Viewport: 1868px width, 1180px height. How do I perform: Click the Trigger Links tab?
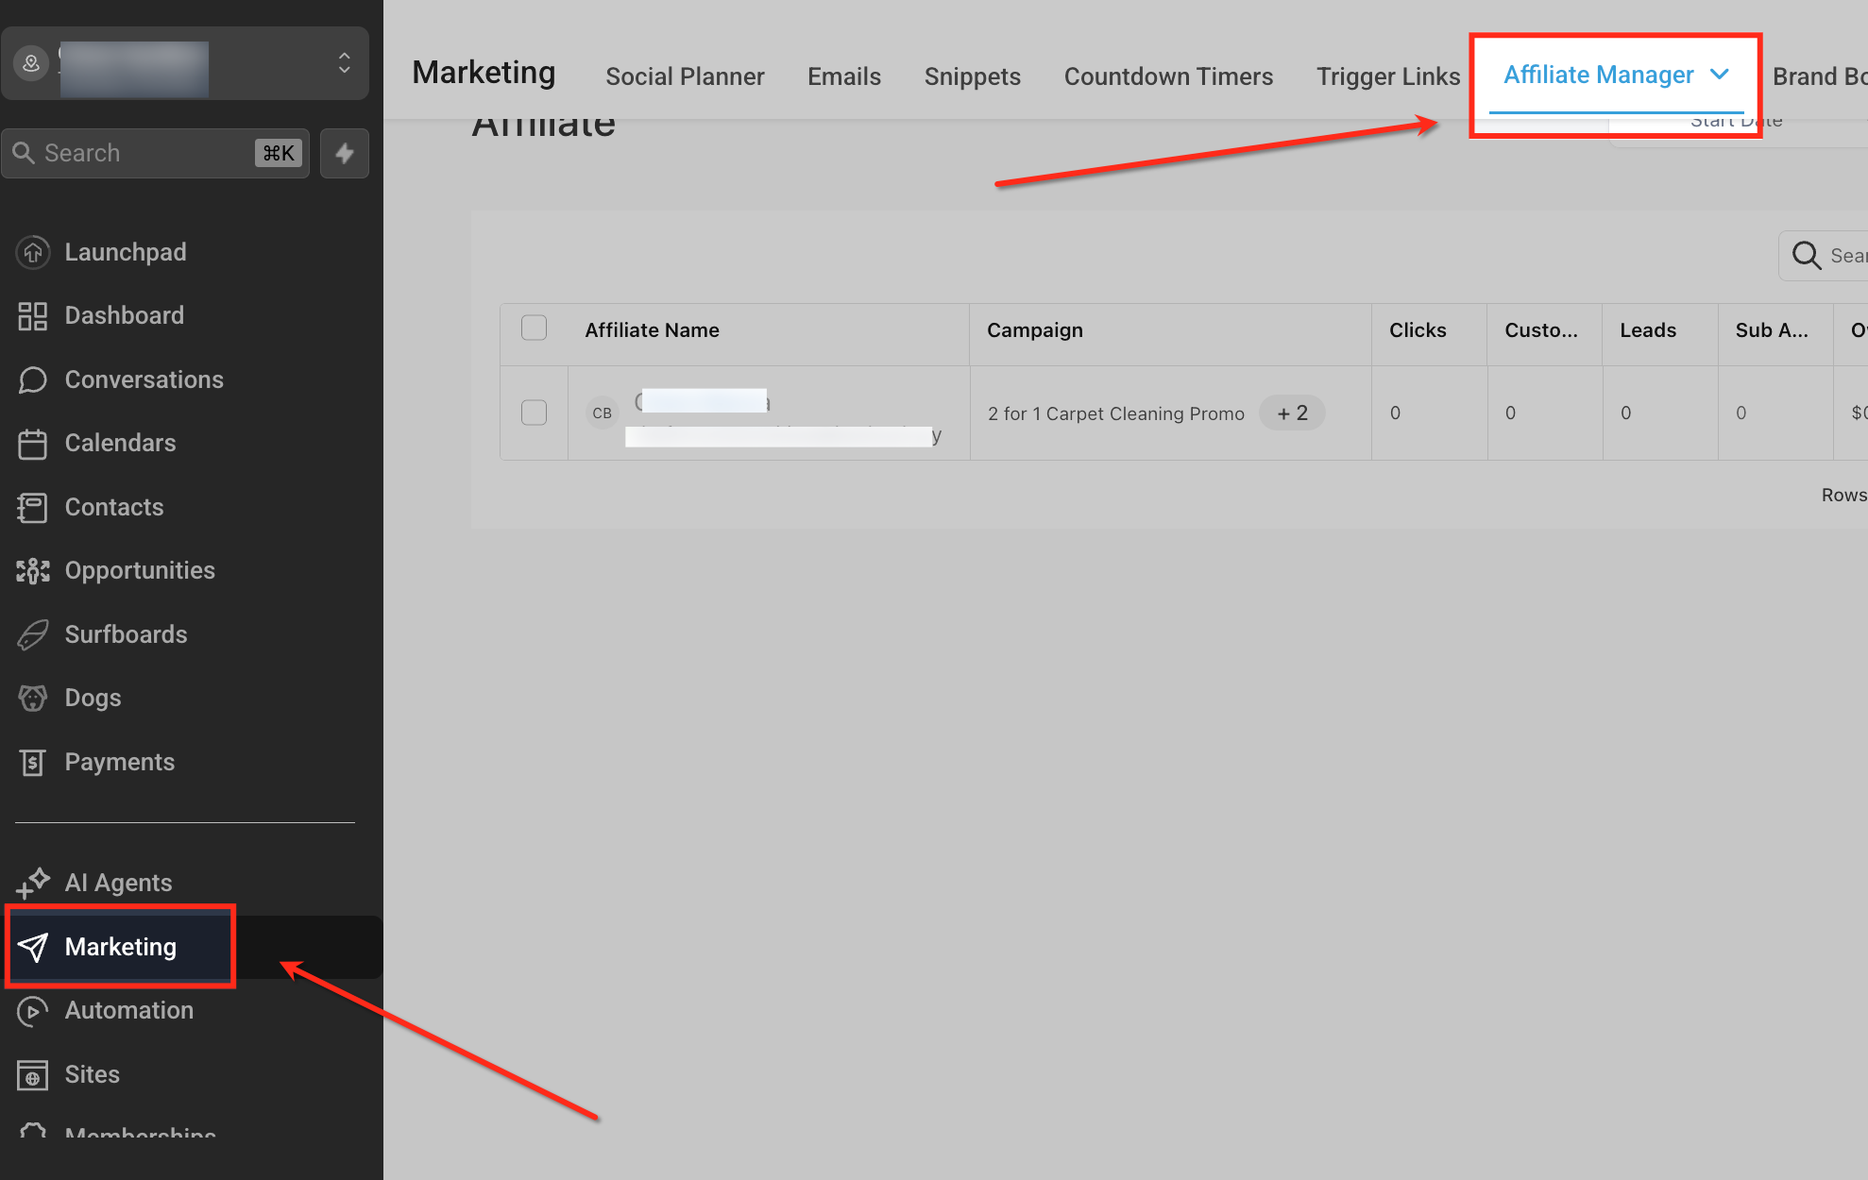point(1388,76)
